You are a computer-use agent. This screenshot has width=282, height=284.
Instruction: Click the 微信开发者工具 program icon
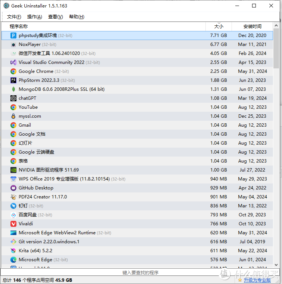(x=13, y=53)
